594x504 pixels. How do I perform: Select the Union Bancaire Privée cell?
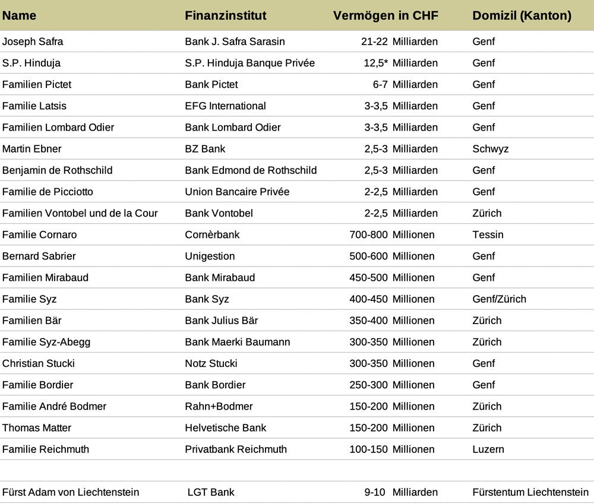tap(237, 192)
